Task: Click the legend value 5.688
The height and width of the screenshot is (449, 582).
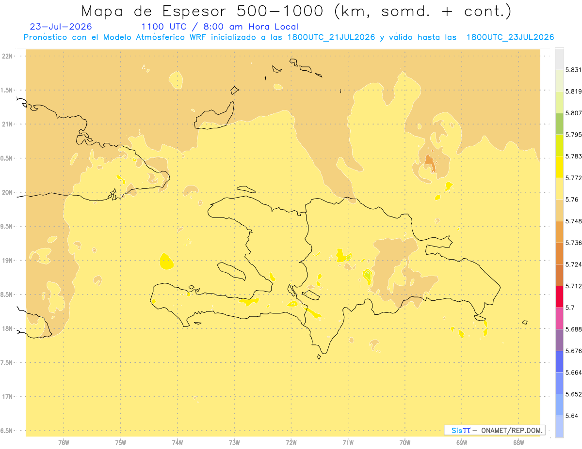Action: (x=573, y=329)
